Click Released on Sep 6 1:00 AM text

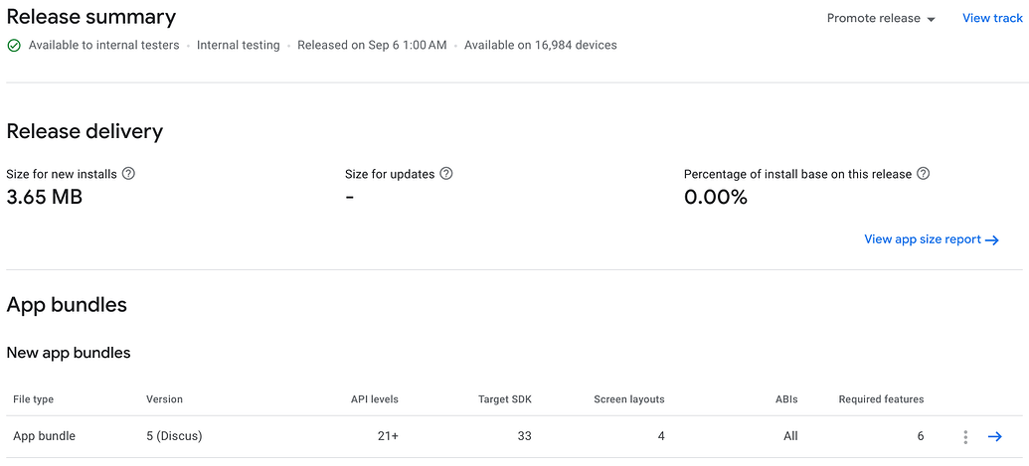tap(372, 46)
